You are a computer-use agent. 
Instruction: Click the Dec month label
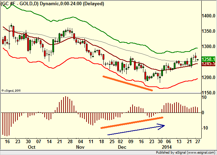point(122,147)
